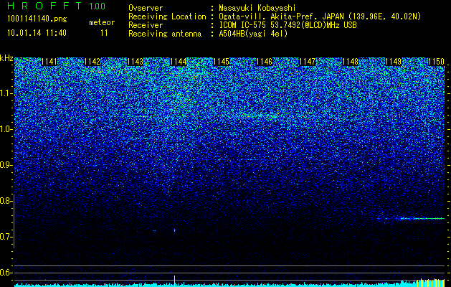The image size is (451, 287).
Task: Click time marker 1146
Action: pos(264,62)
